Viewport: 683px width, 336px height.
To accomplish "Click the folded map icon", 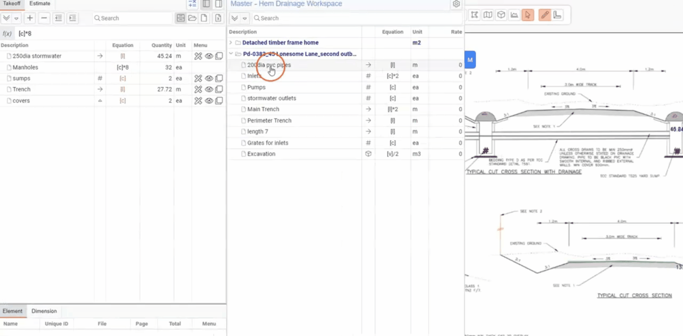I will (x=488, y=15).
